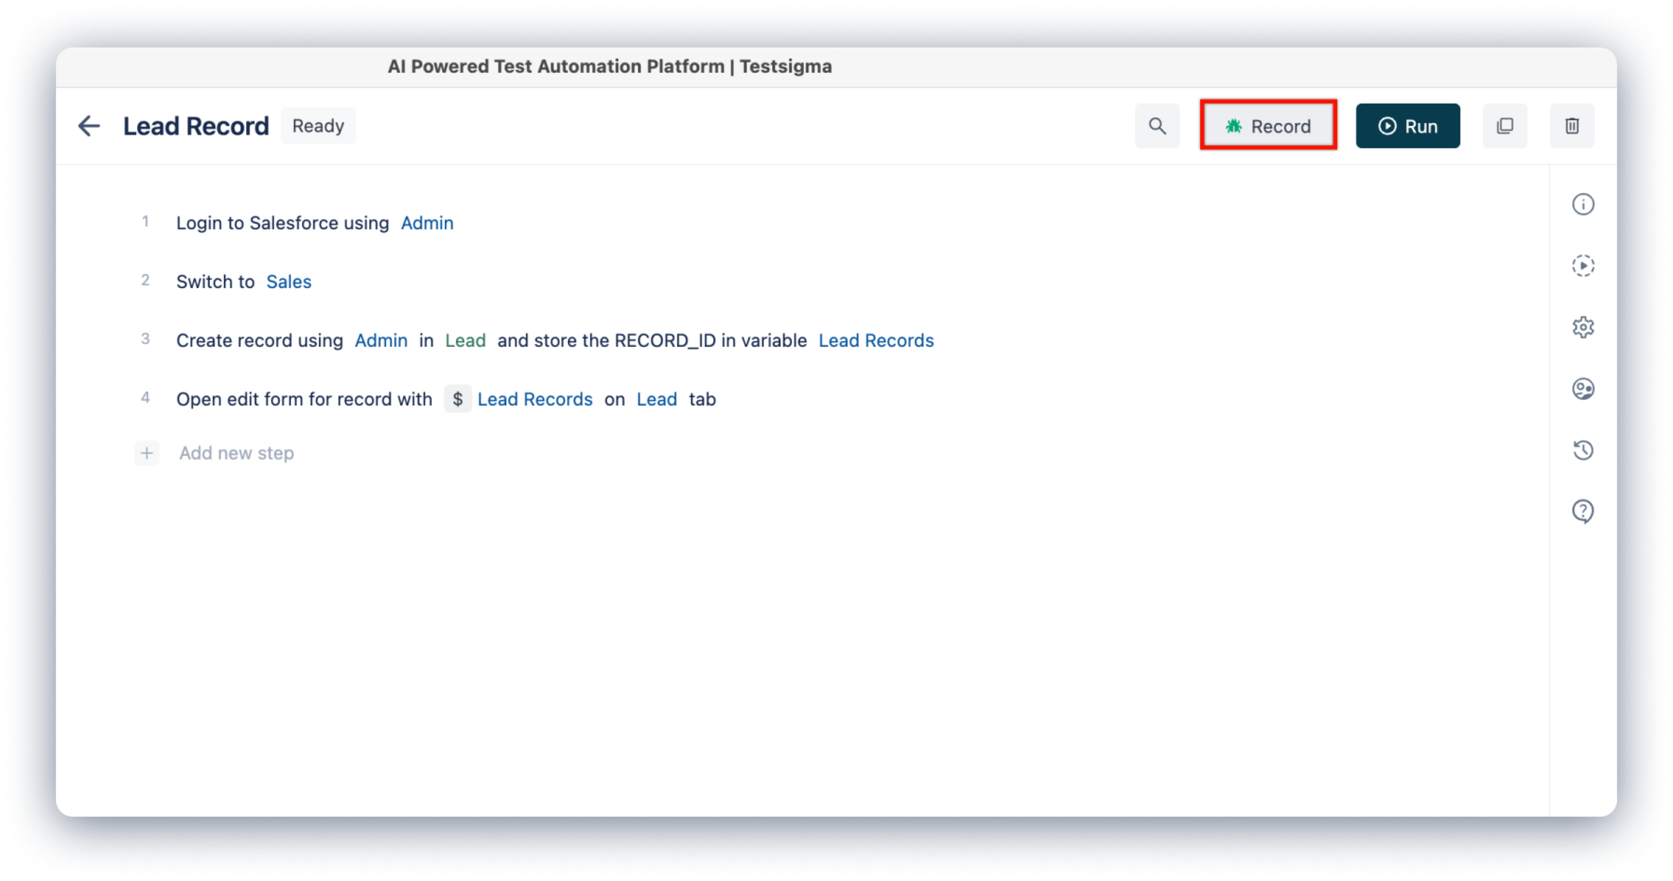
Task: Click the green Lead value in step 3
Action: click(465, 341)
